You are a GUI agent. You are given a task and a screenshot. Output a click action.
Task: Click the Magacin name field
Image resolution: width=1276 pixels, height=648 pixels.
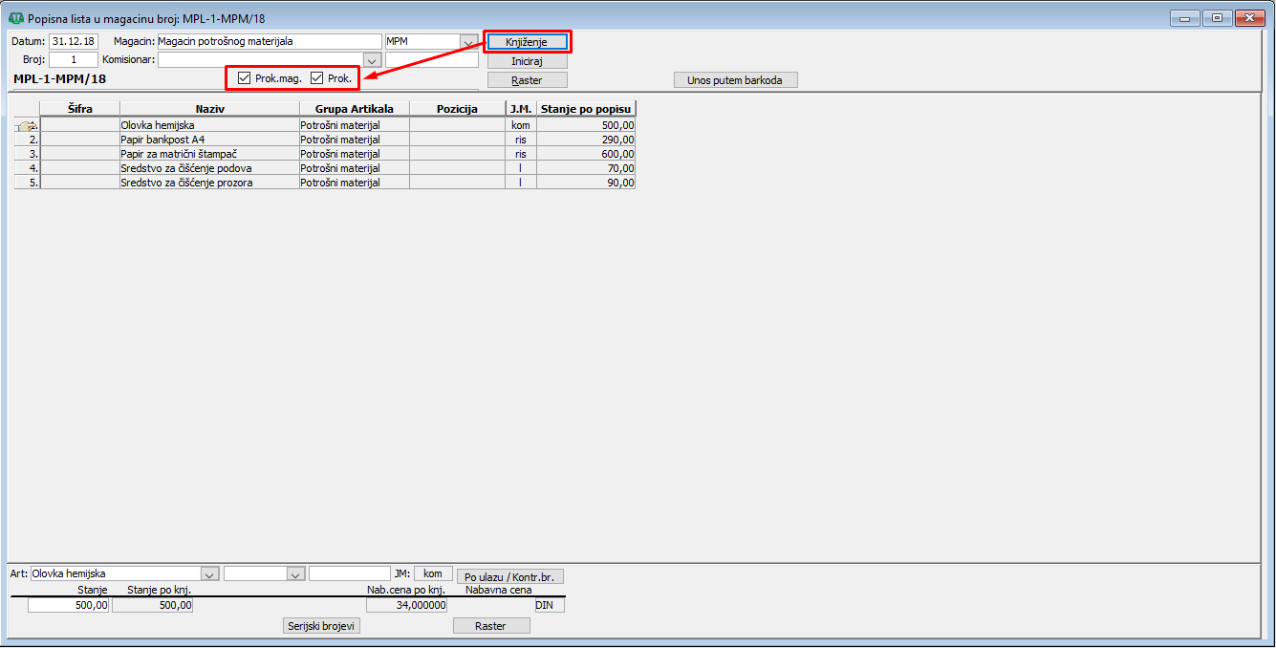pyautogui.click(x=270, y=42)
